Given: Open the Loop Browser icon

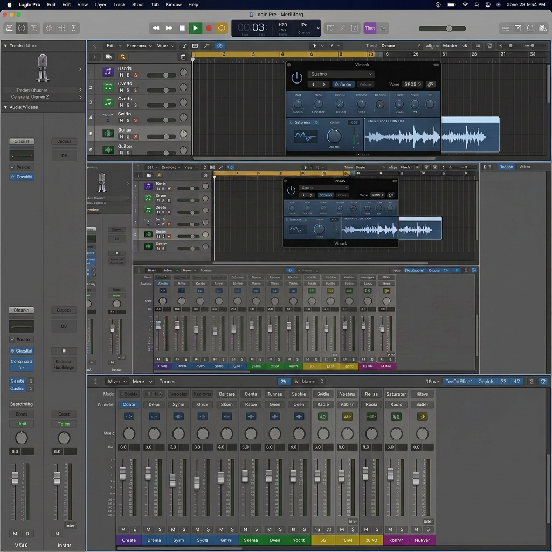Looking at the screenshot, I should pos(530,28).
